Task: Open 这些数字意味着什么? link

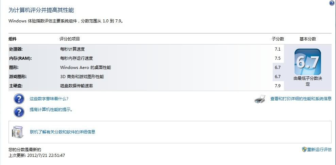Action: point(49,99)
